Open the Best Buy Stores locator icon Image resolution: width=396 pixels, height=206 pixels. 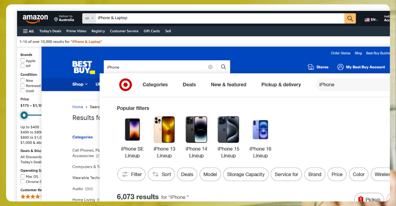click(x=311, y=67)
